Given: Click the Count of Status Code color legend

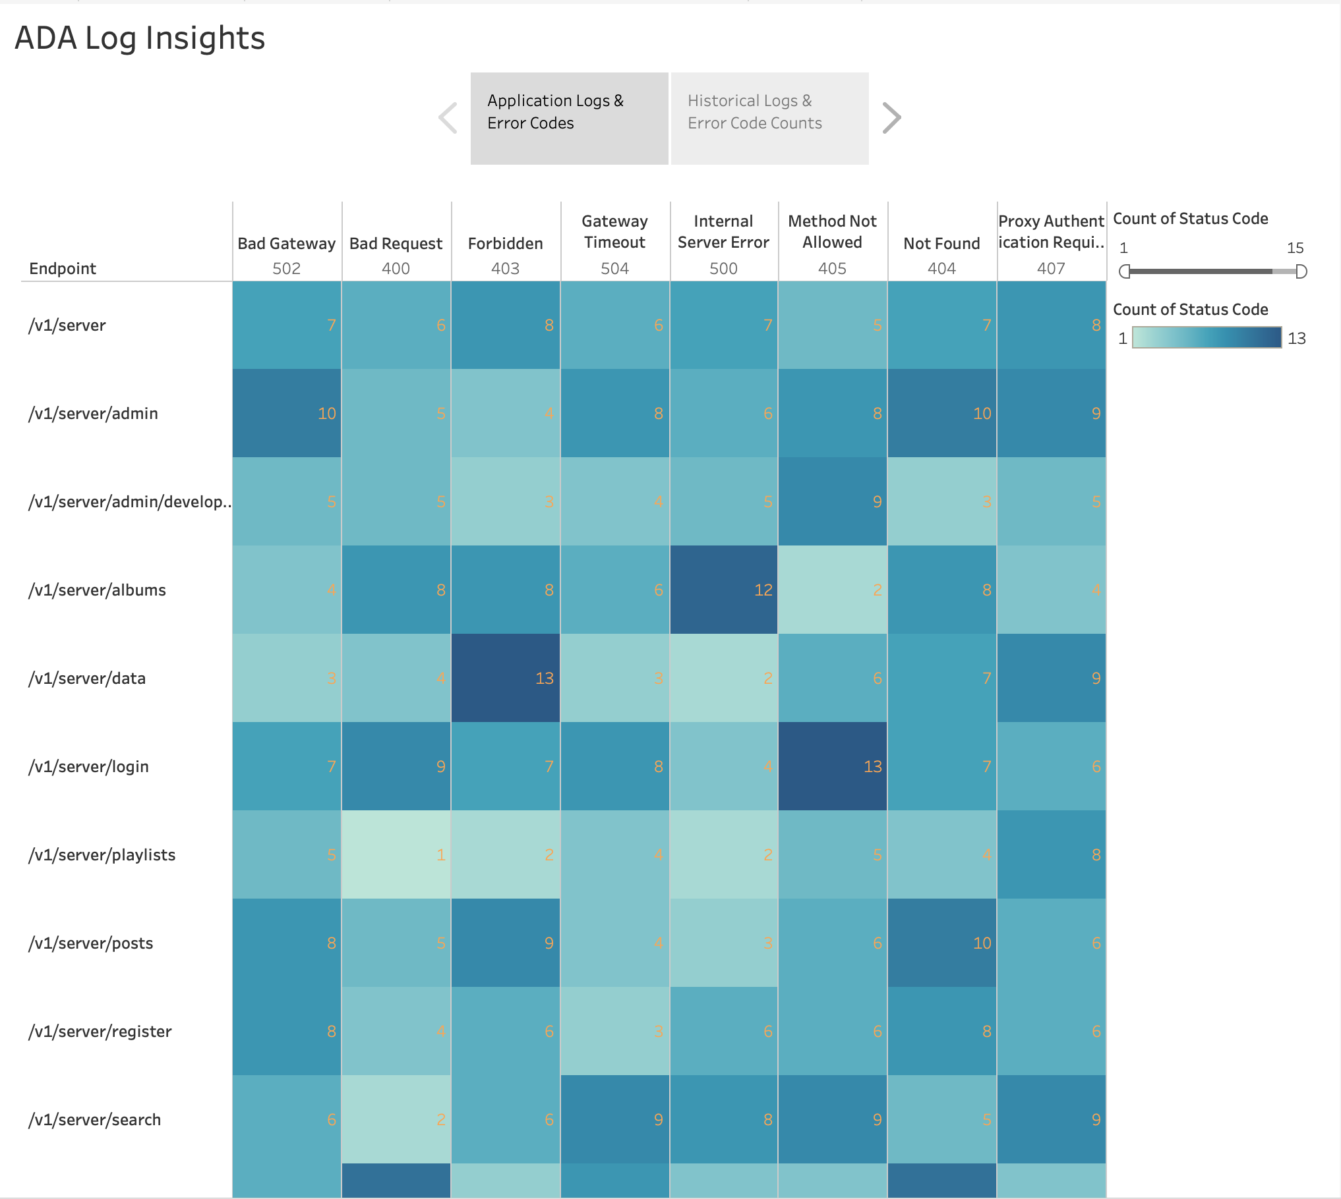Looking at the screenshot, I should tap(1207, 338).
